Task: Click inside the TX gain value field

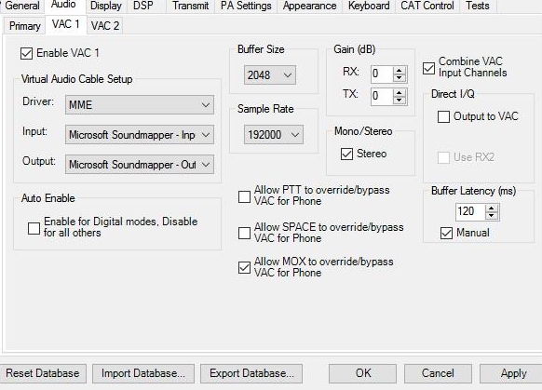Action: pos(382,96)
